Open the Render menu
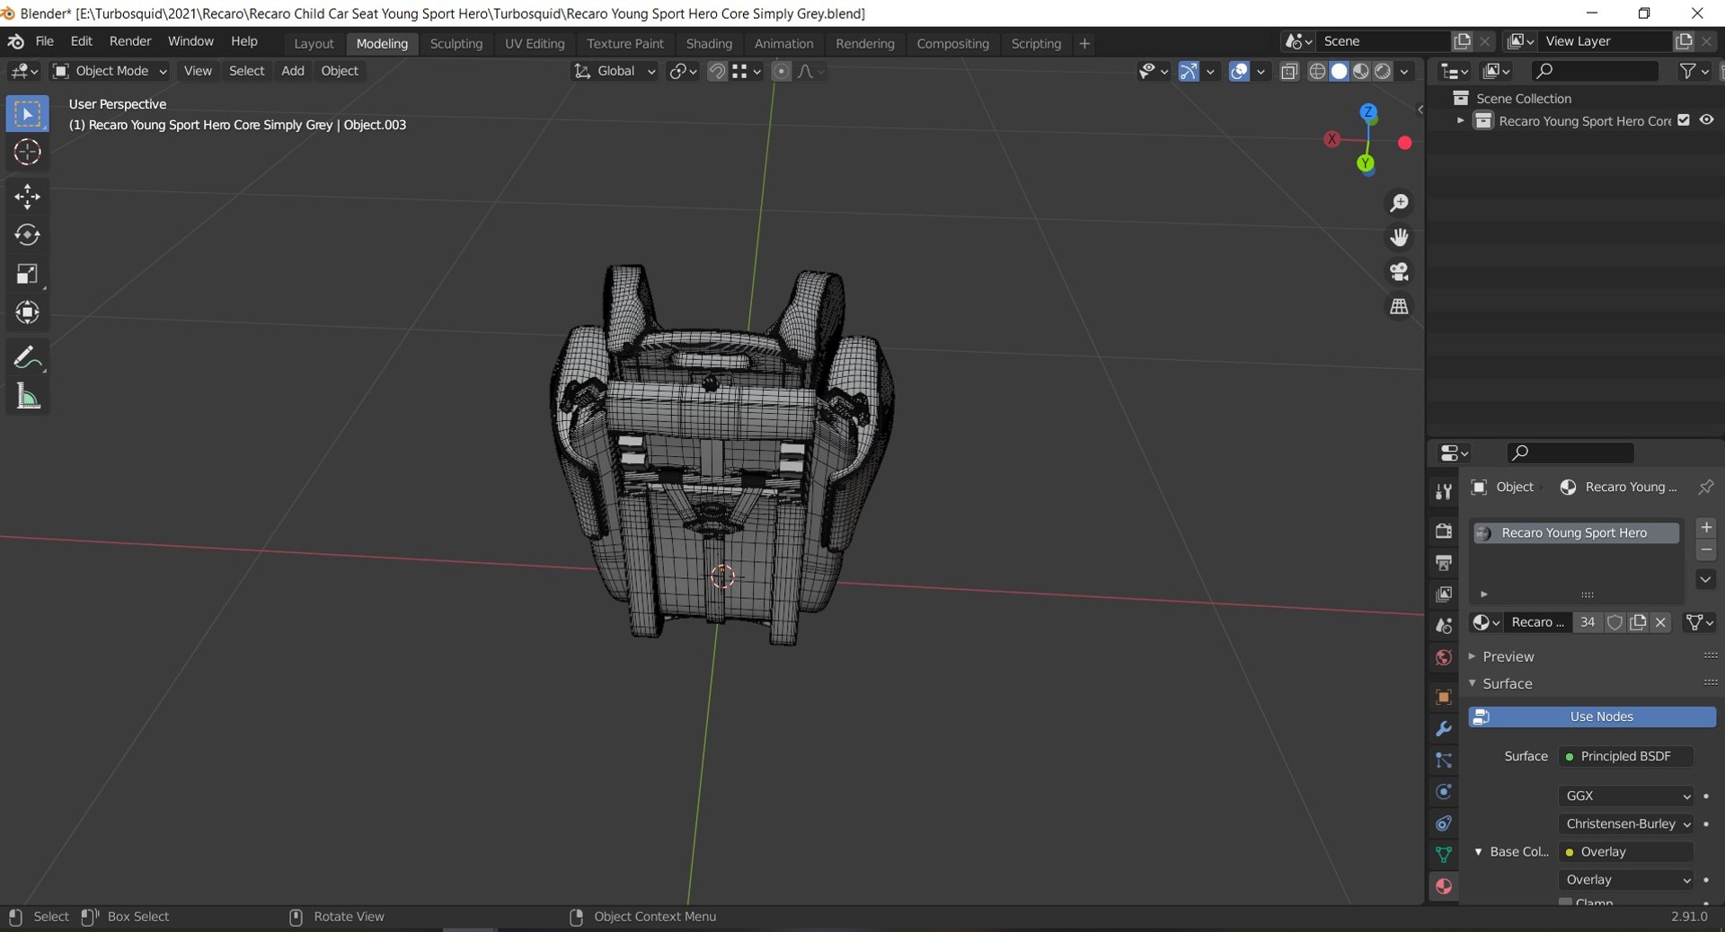 130,41
